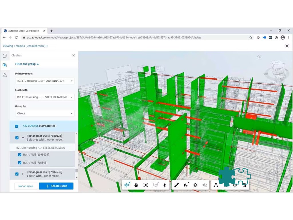Click the Fit to view icon
This screenshot has height=220, width=293.
146,185
